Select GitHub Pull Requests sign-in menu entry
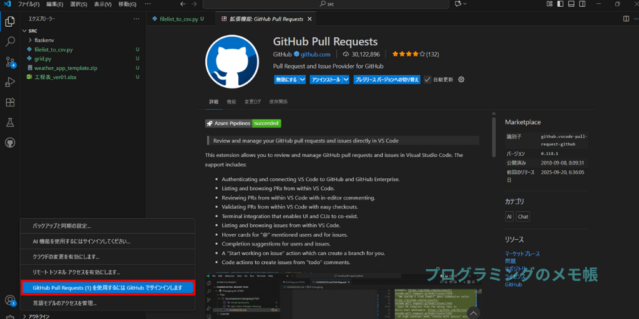The image size is (639, 319). click(107, 288)
